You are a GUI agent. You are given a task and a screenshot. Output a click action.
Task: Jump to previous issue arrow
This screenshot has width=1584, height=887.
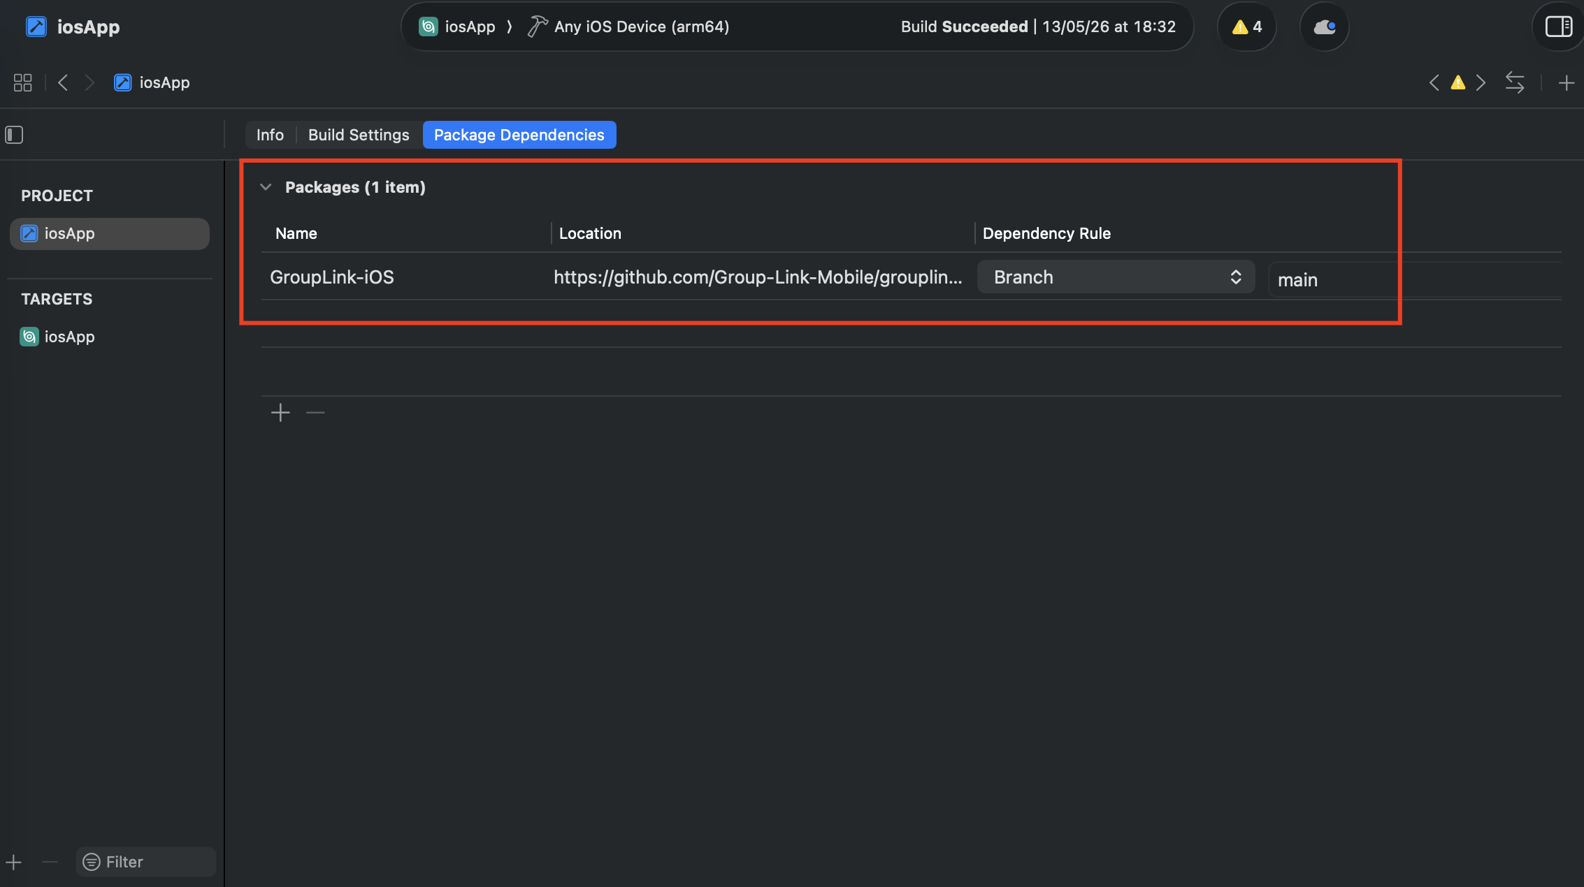[x=1434, y=82]
